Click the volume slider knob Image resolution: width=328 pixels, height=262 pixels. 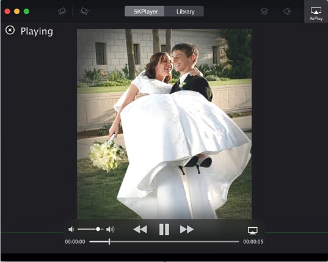point(98,229)
